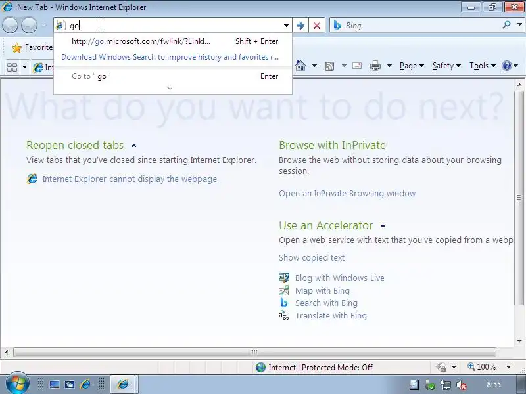Screen dimensions: 526x394
Task: Click the Forward navigation button
Action: 29,25
